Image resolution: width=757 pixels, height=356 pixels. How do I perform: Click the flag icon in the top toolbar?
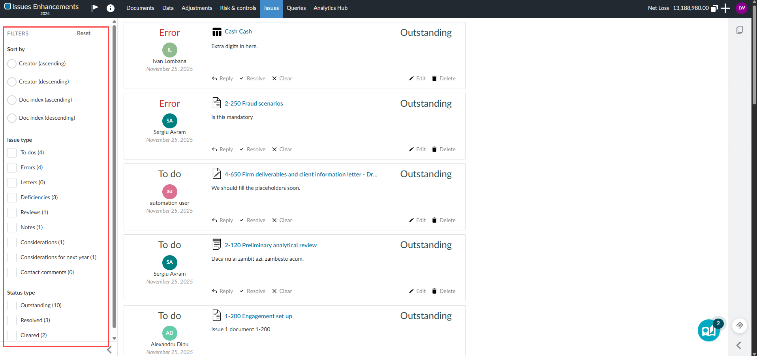(94, 8)
